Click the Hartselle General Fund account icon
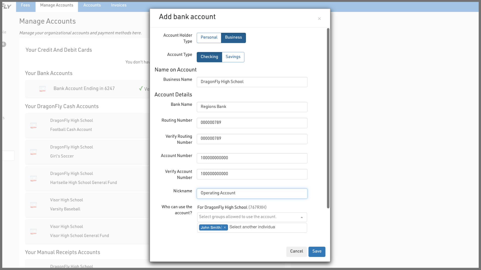The image size is (481, 270). click(x=33, y=178)
